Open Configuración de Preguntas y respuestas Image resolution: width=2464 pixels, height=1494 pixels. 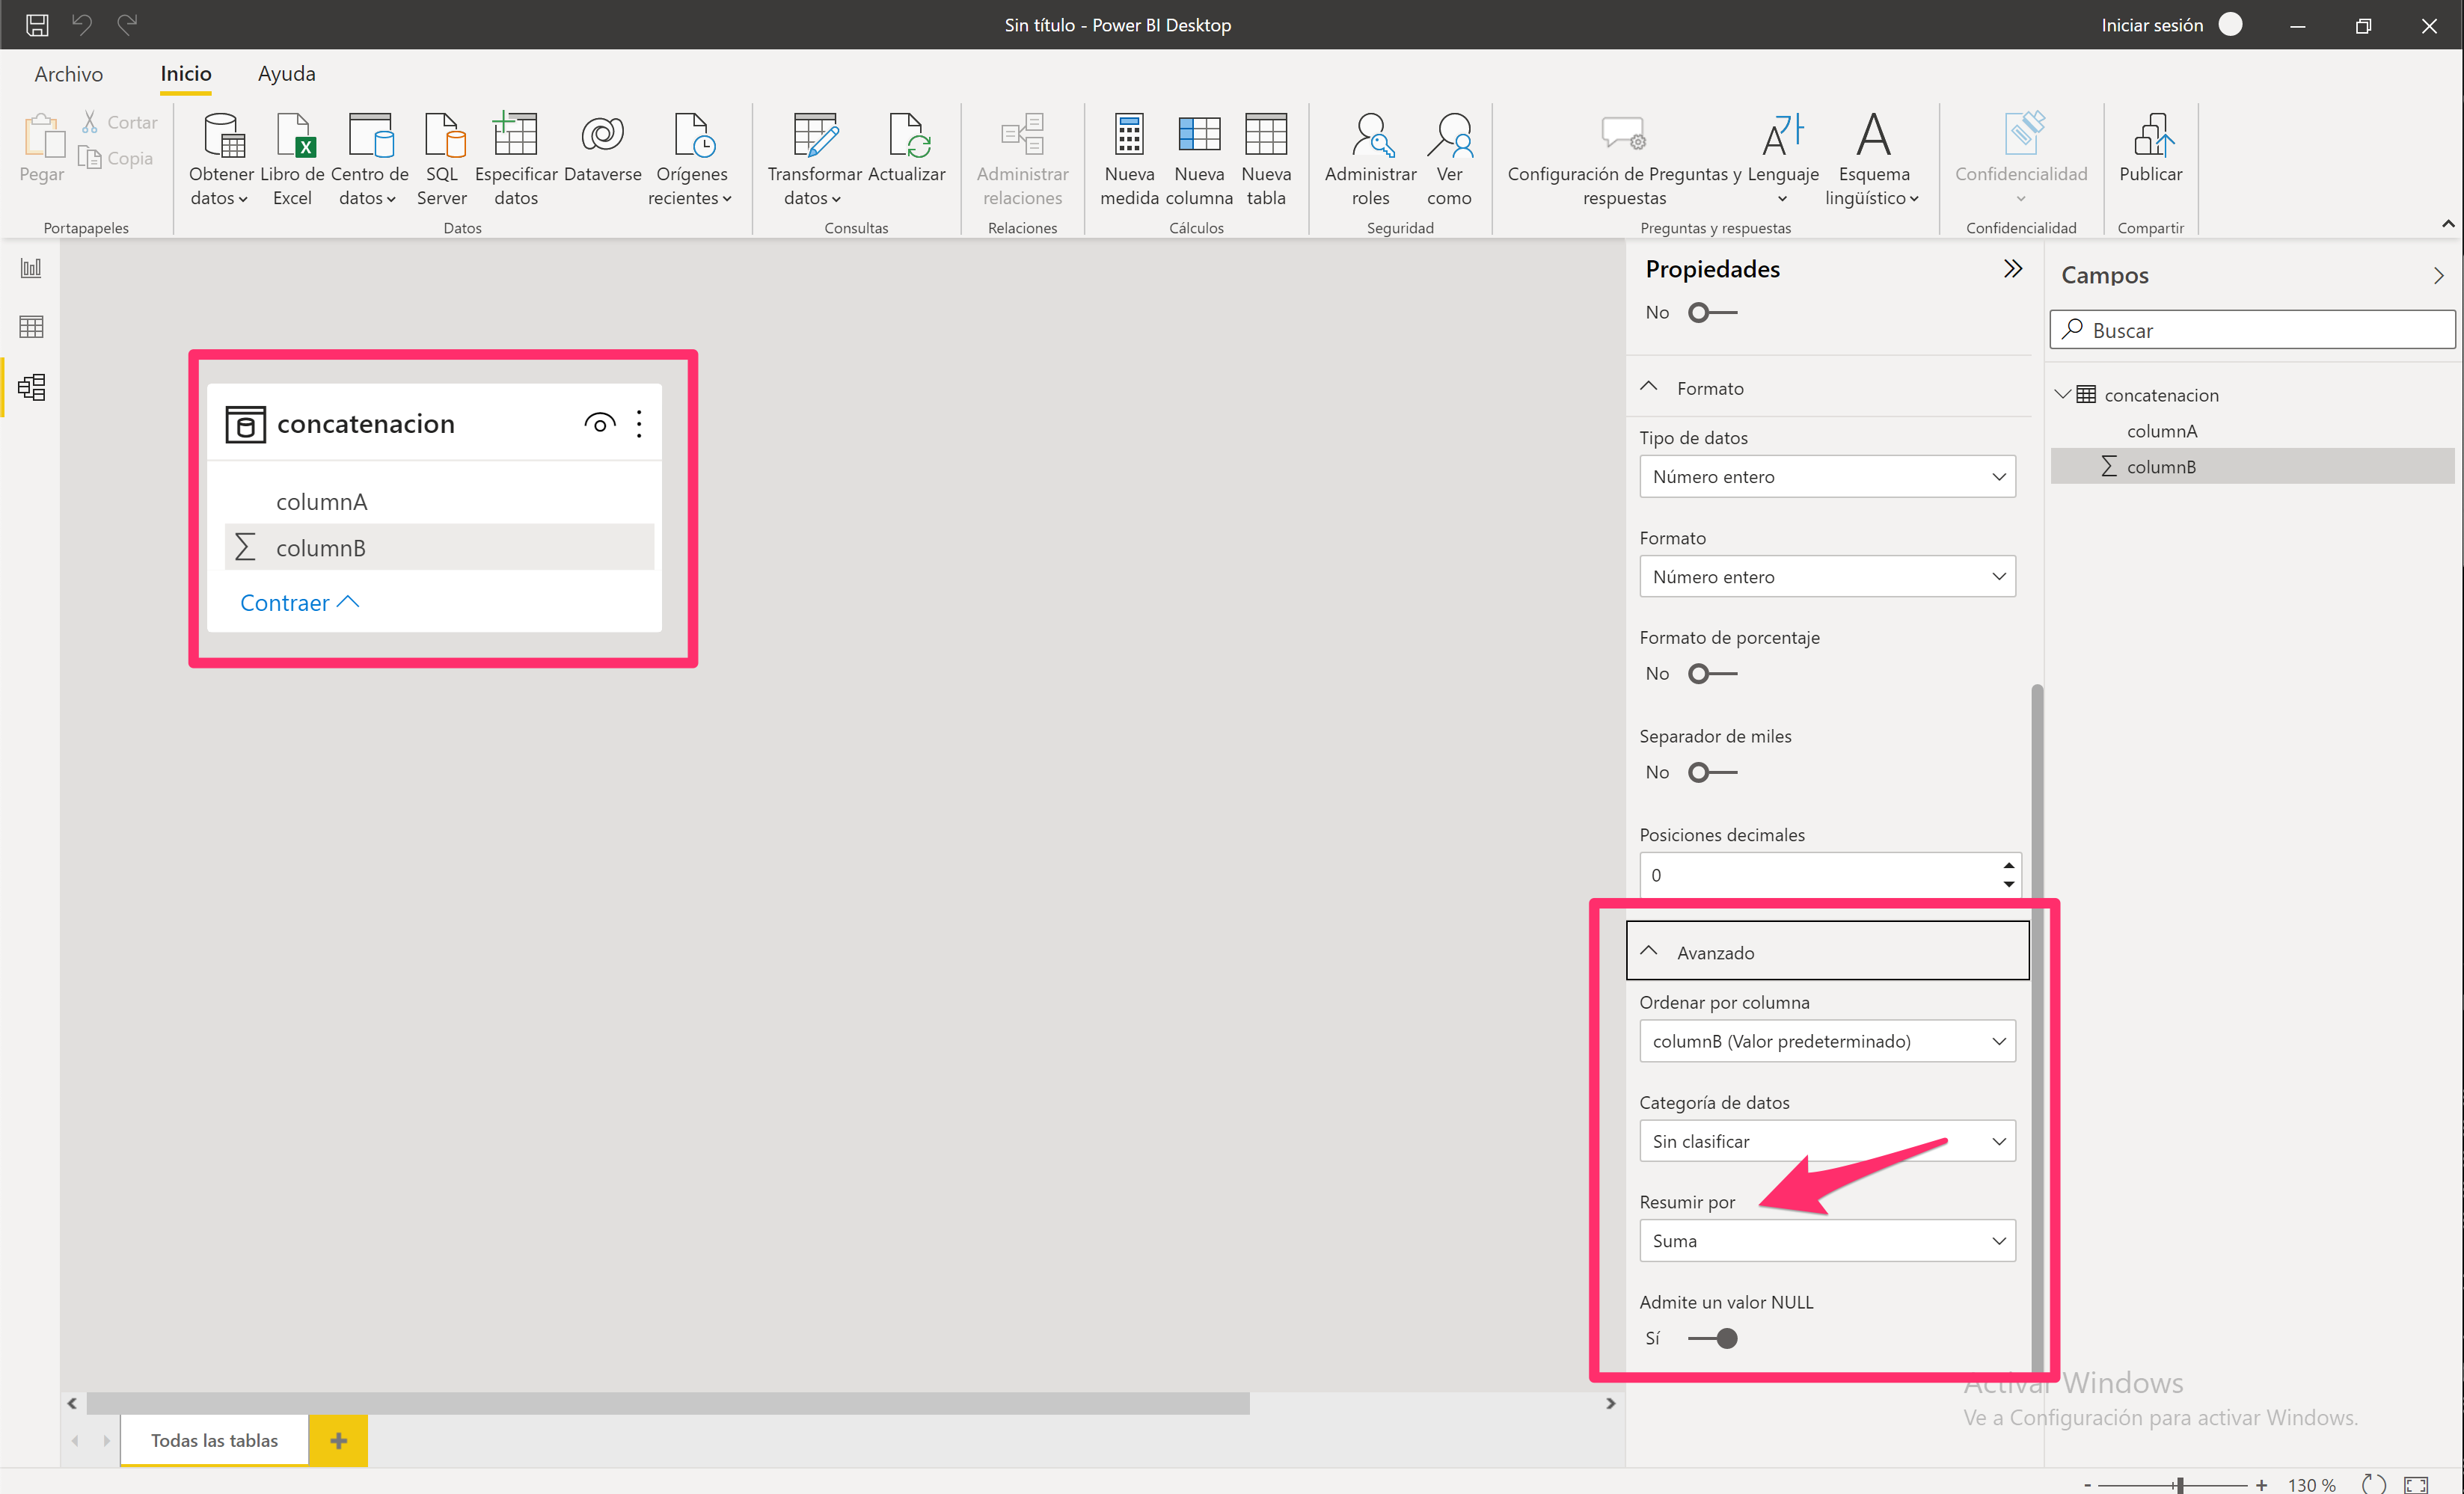click(1624, 160)
